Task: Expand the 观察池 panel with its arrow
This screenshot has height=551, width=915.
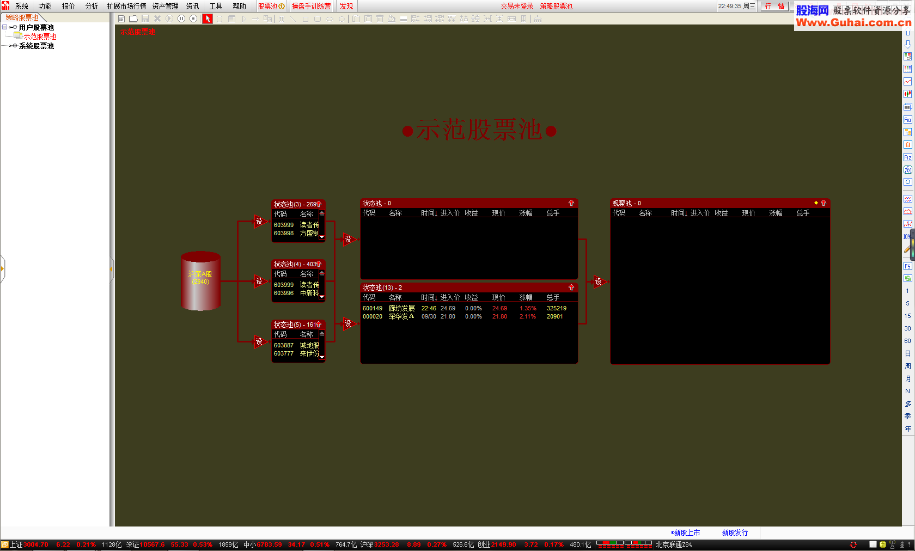Action: click(823, 203)
